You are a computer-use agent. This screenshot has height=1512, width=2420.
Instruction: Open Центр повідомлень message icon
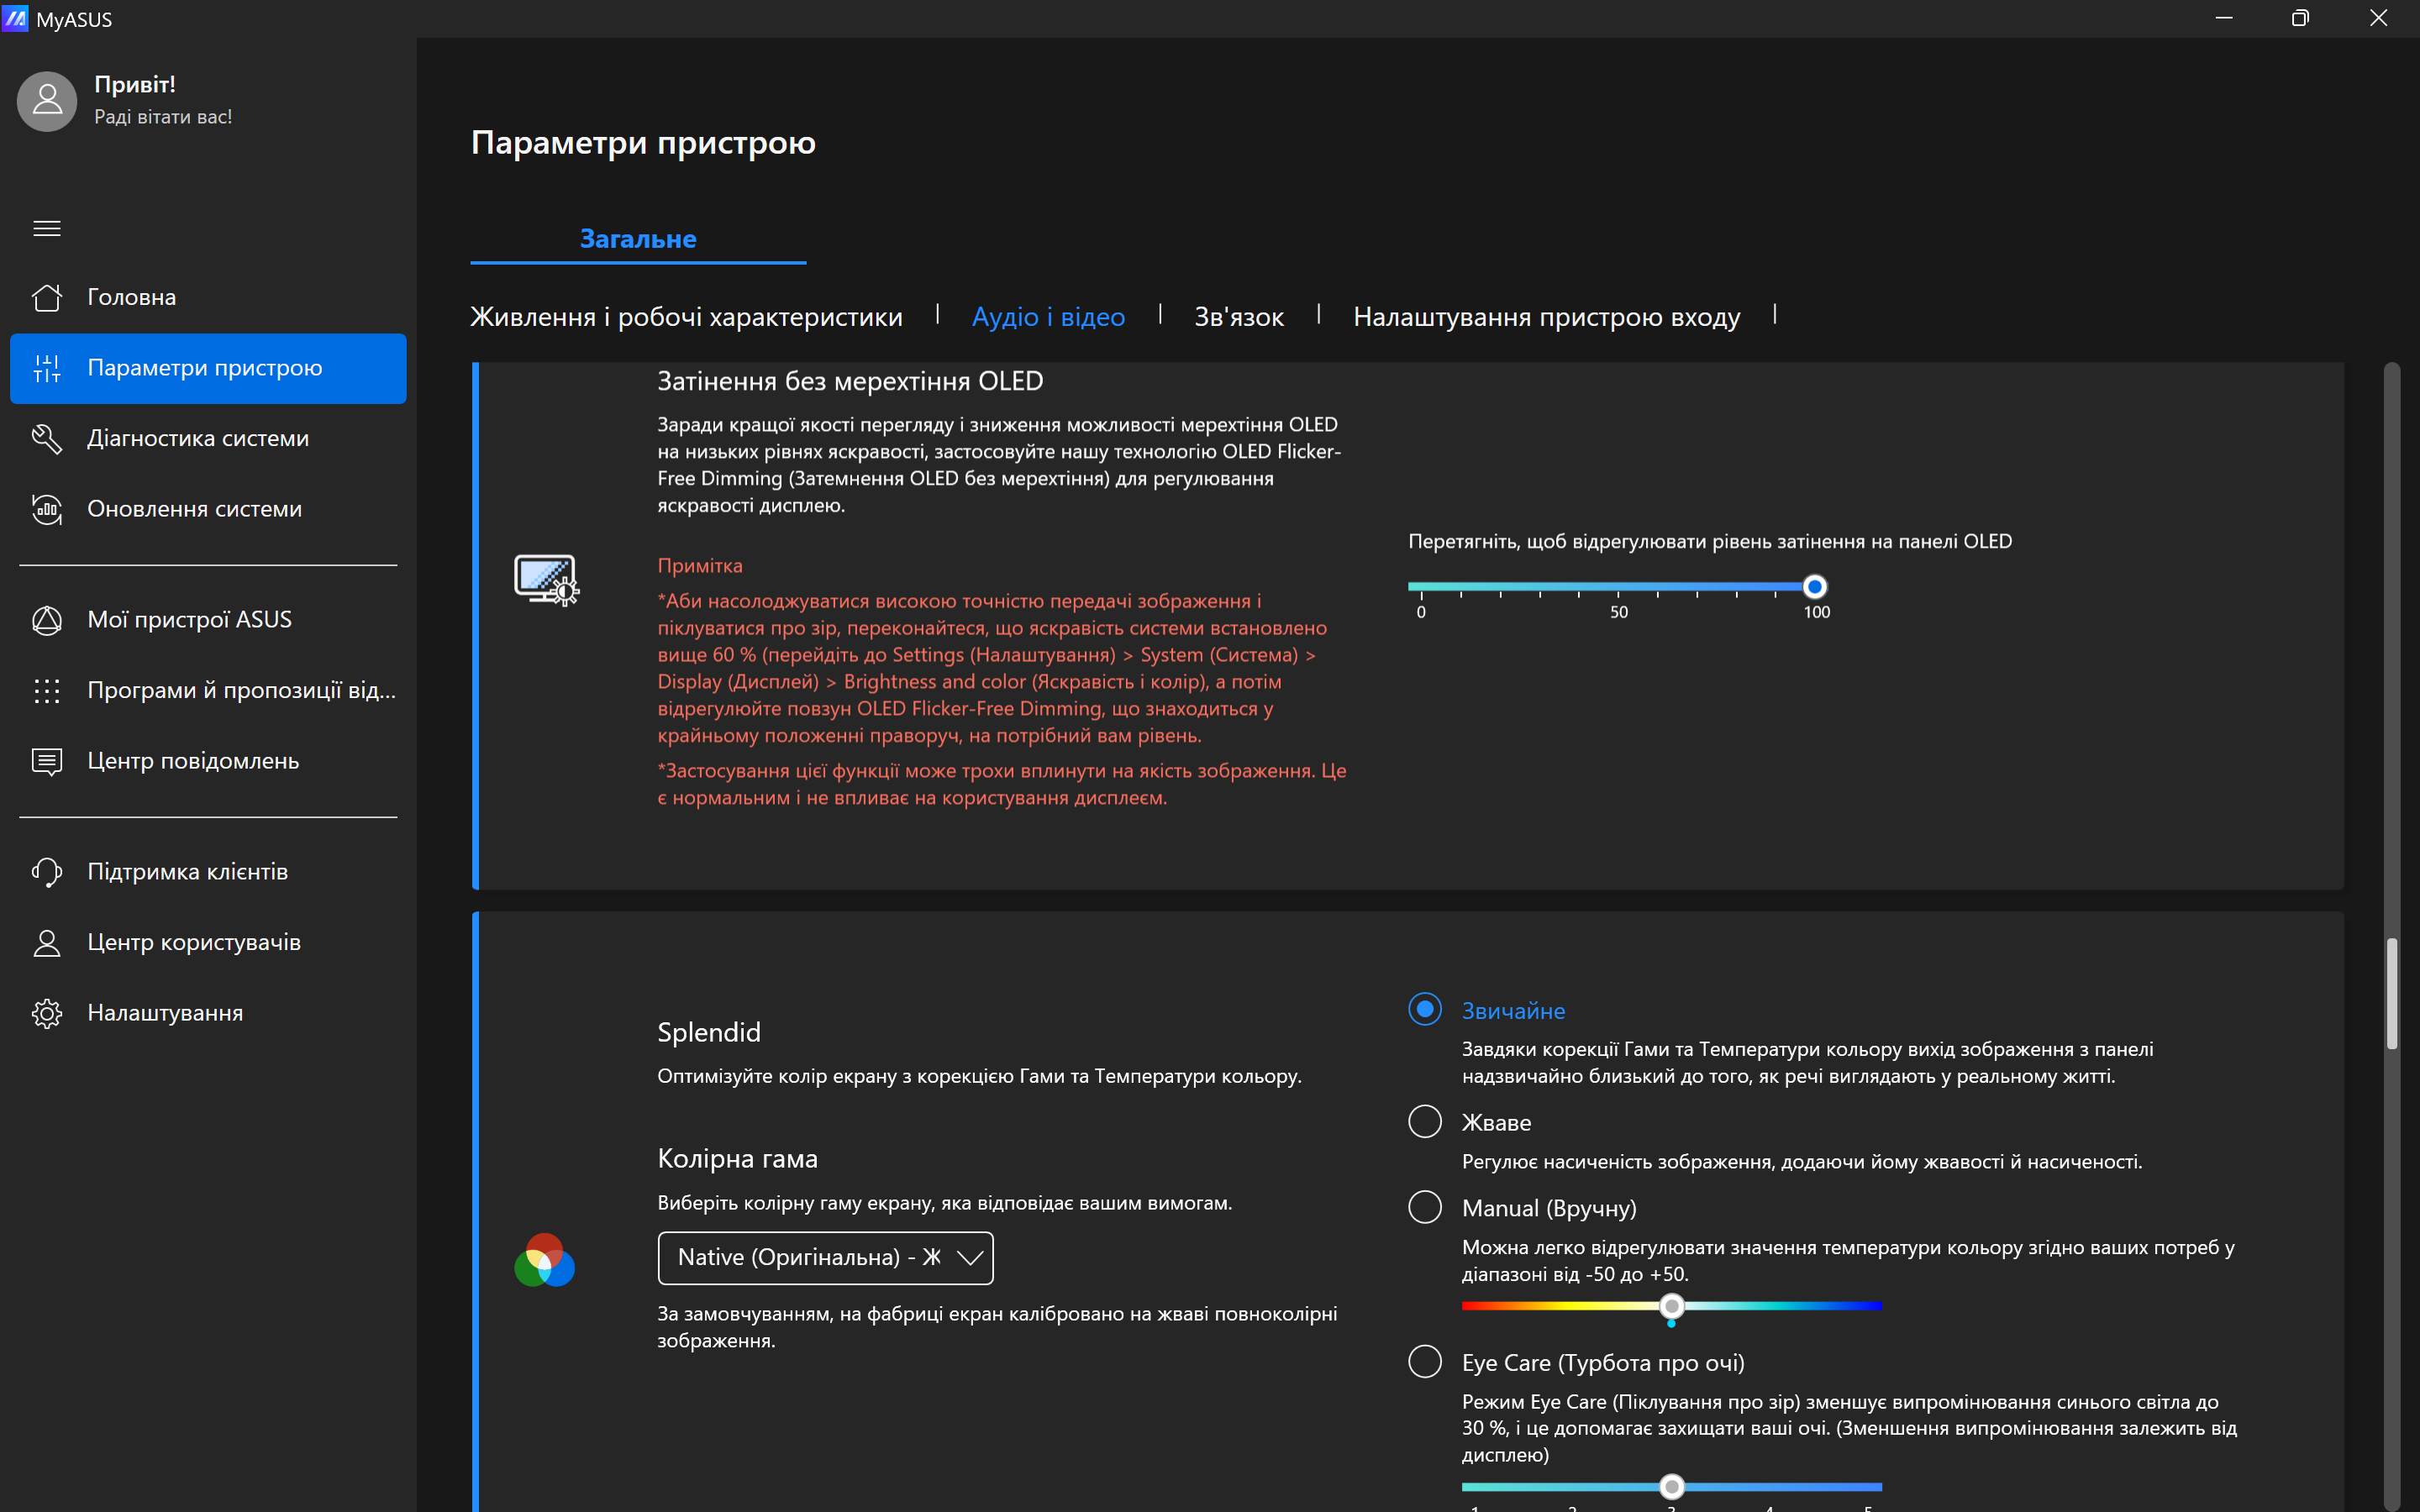47,761
